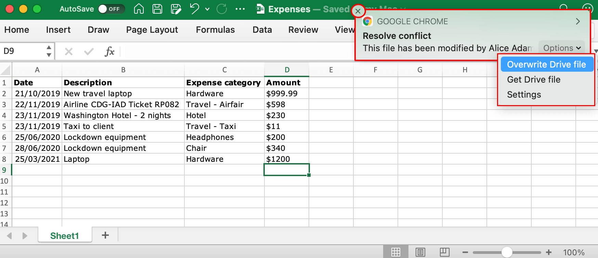Click the 'Expense category' header cell

pyautogui.click(x=224, y=83)
